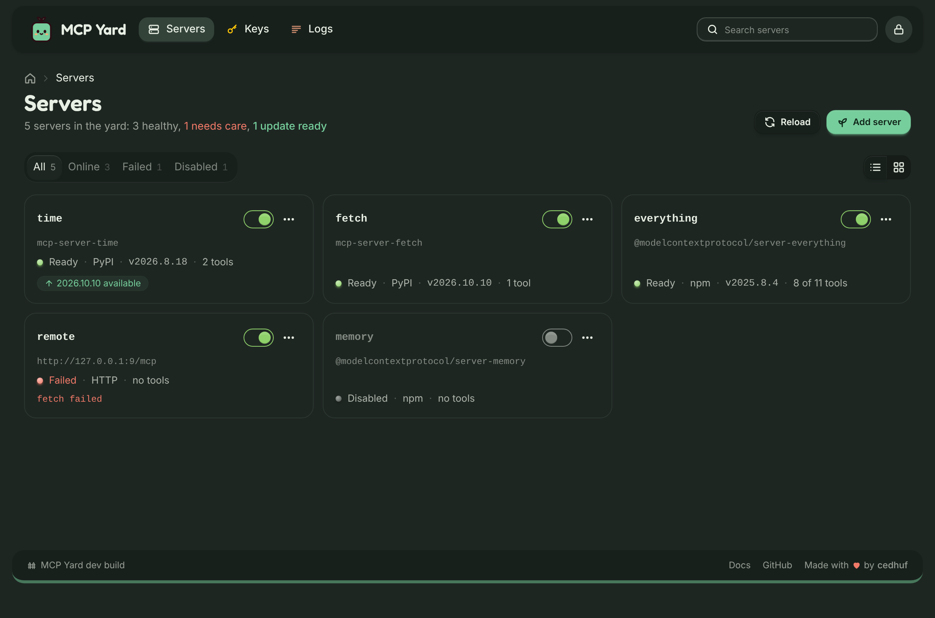Disable the time server toggle
Image resolution: width=935 pixels, height=618 pixels.
click(259, 220)
